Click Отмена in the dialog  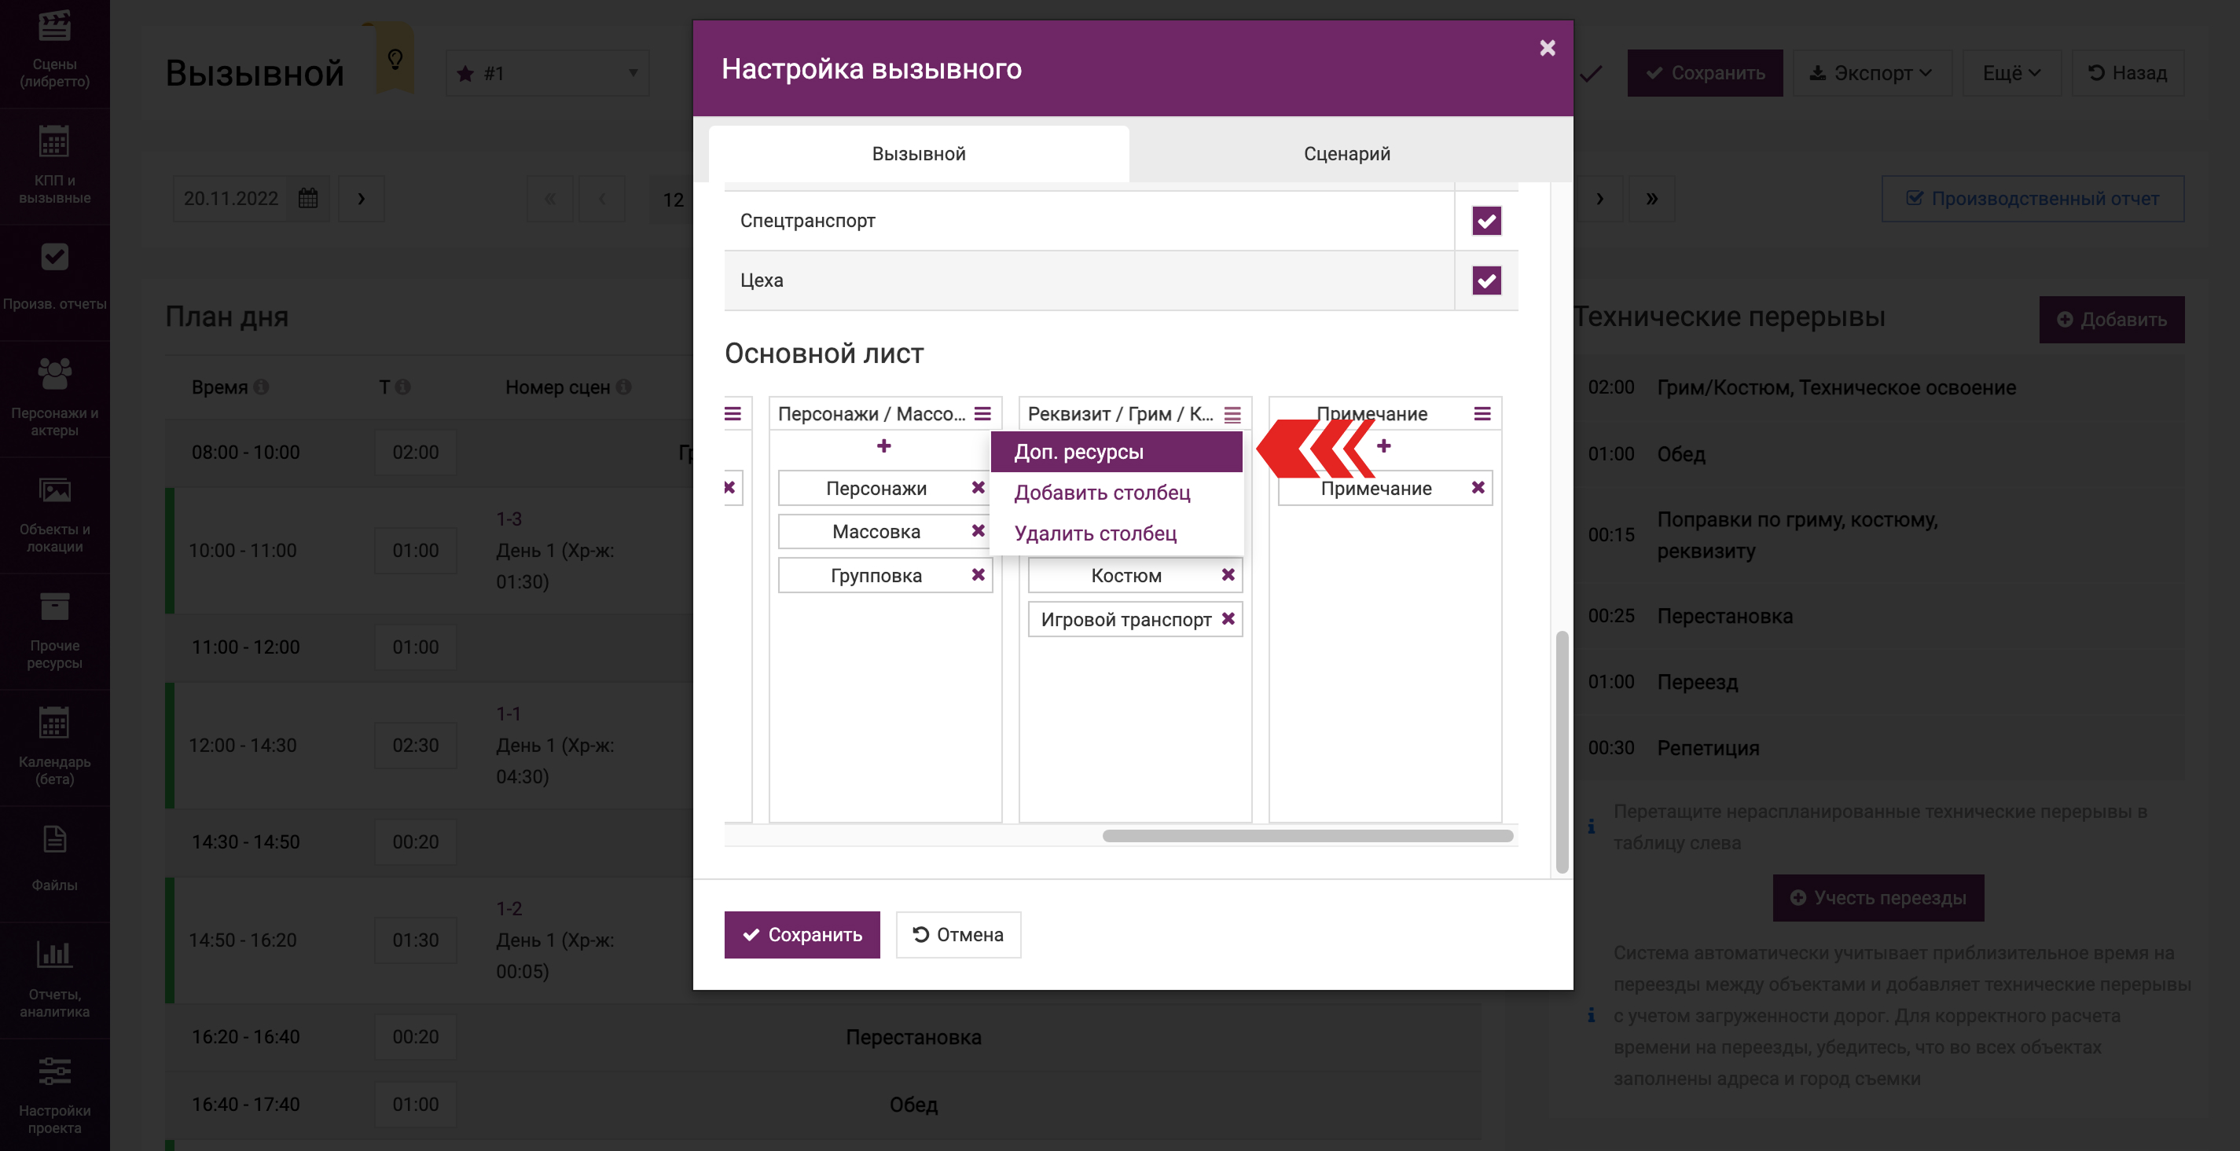coord(958,934)
